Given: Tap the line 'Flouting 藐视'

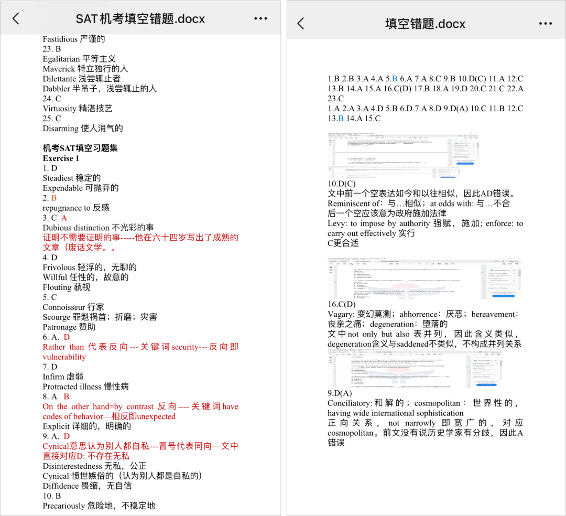Looking at the screenshot, I should tap(67, 287).
